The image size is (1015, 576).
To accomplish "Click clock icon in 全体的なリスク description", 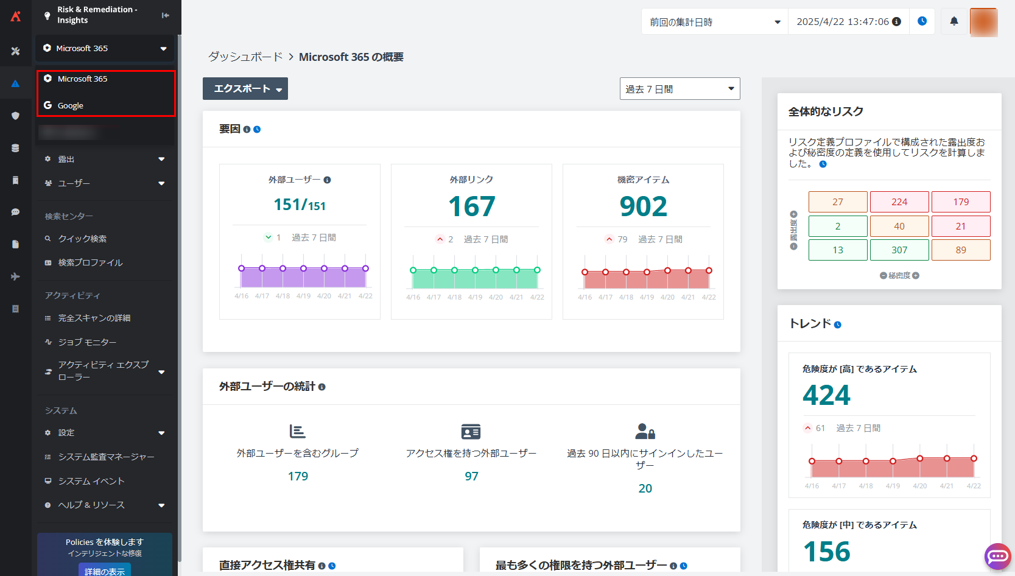I will tap(823, 164).
